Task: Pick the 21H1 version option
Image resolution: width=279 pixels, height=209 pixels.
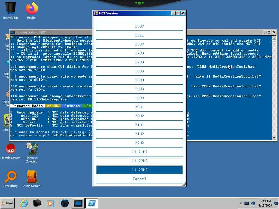Action: pos(139,125)
